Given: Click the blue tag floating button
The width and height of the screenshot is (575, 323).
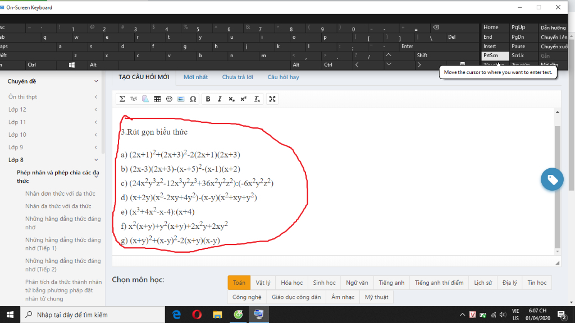Looking at the screenshot, I should coord(552,179).
